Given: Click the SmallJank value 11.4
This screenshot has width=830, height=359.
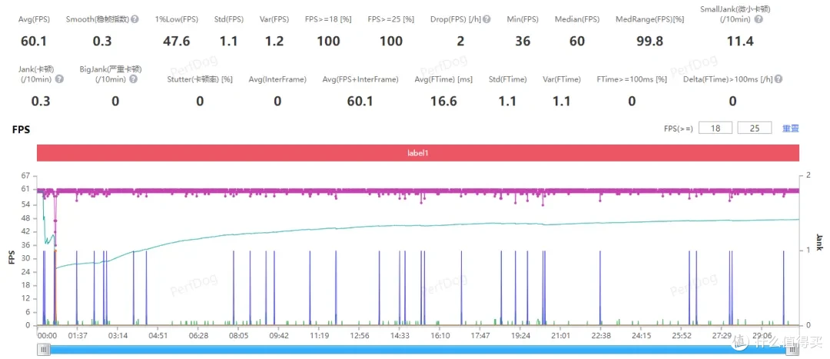Looking at the screenshot, I should (740, 42).
